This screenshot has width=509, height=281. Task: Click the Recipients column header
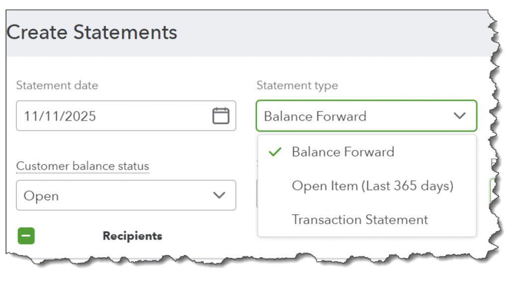[x=132, y=236]
